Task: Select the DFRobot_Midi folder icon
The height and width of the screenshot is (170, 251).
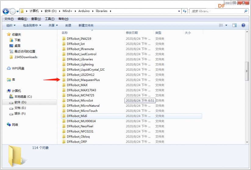Action: (64, 116)
